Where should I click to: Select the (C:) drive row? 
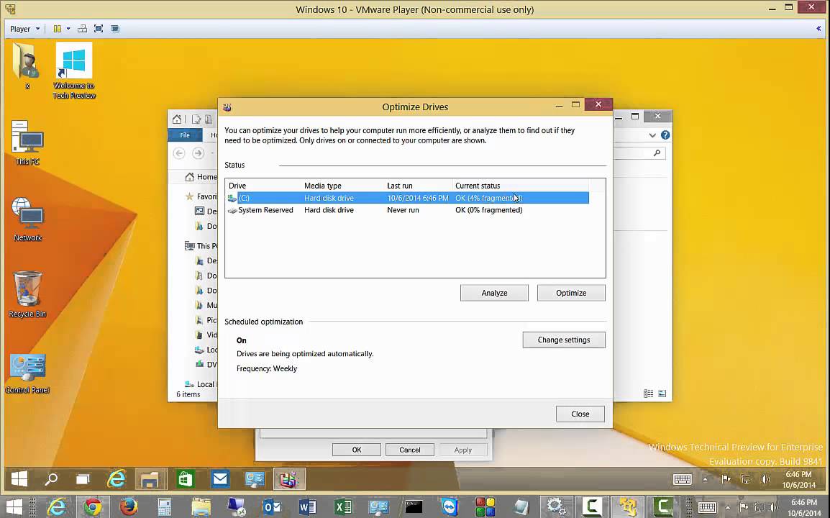click(408, 198)
